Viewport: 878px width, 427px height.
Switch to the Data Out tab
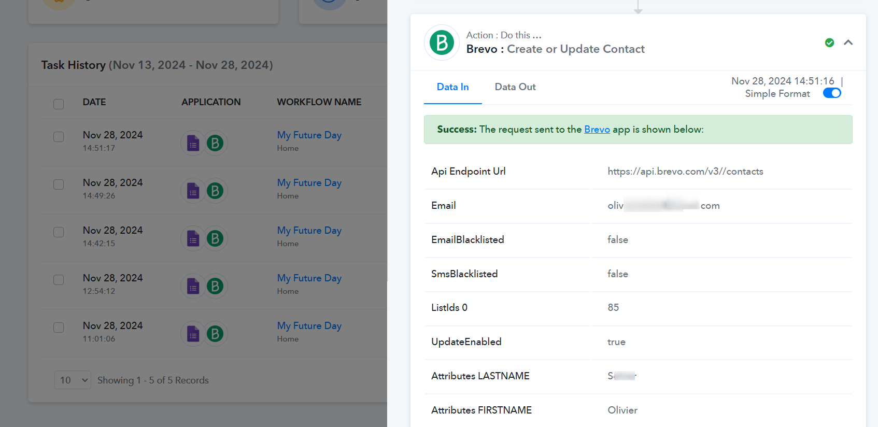515,87
